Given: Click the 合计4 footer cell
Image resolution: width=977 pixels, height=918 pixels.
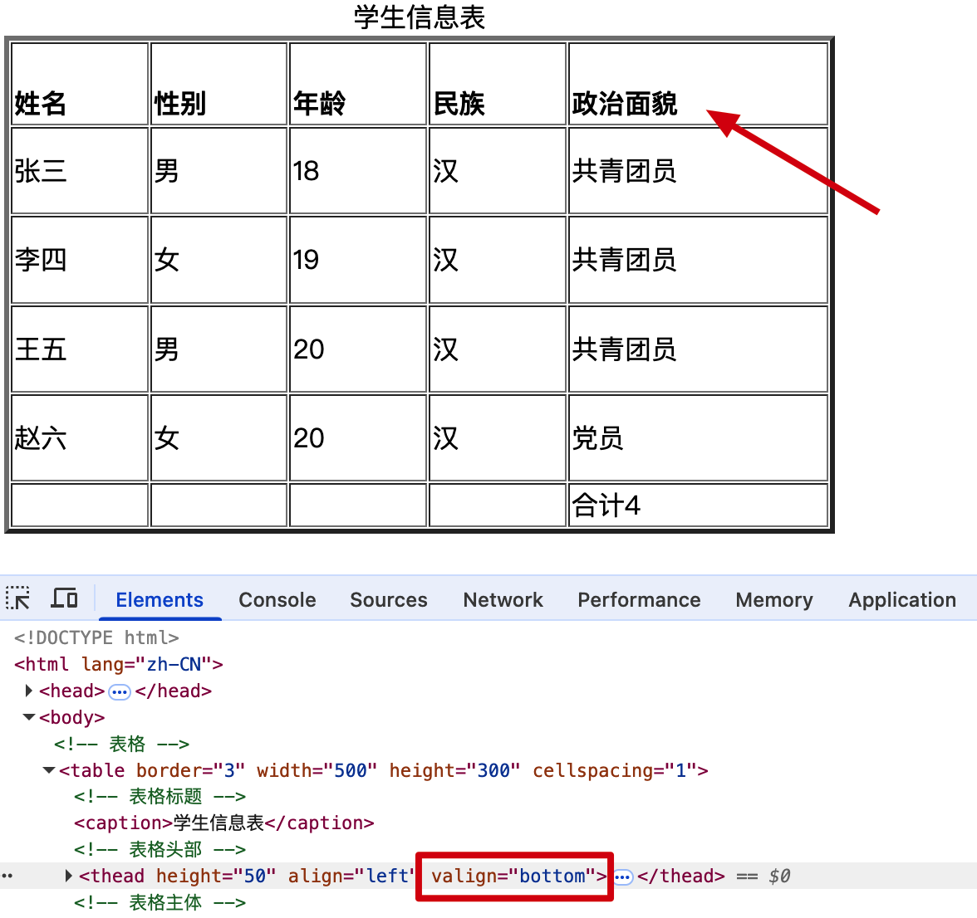Looking at the screenshot, I should click(699, 505).
